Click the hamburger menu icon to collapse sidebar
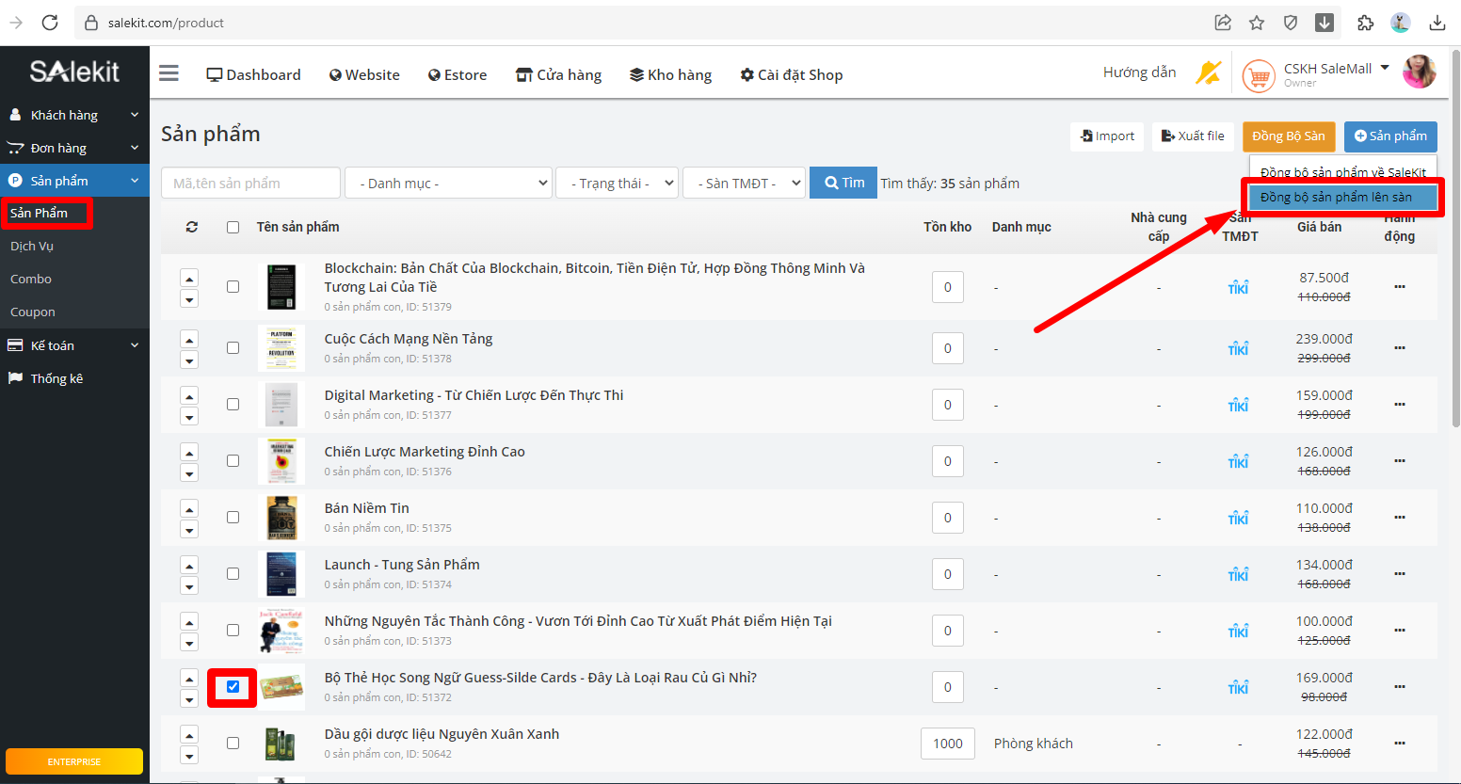 pos(169,73)
